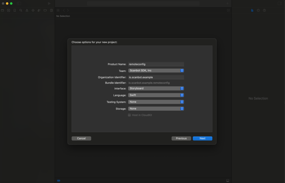Viewport: 285px width, 183px height.
Task: Show the History inspector clock icon
Action: [258, 10]
